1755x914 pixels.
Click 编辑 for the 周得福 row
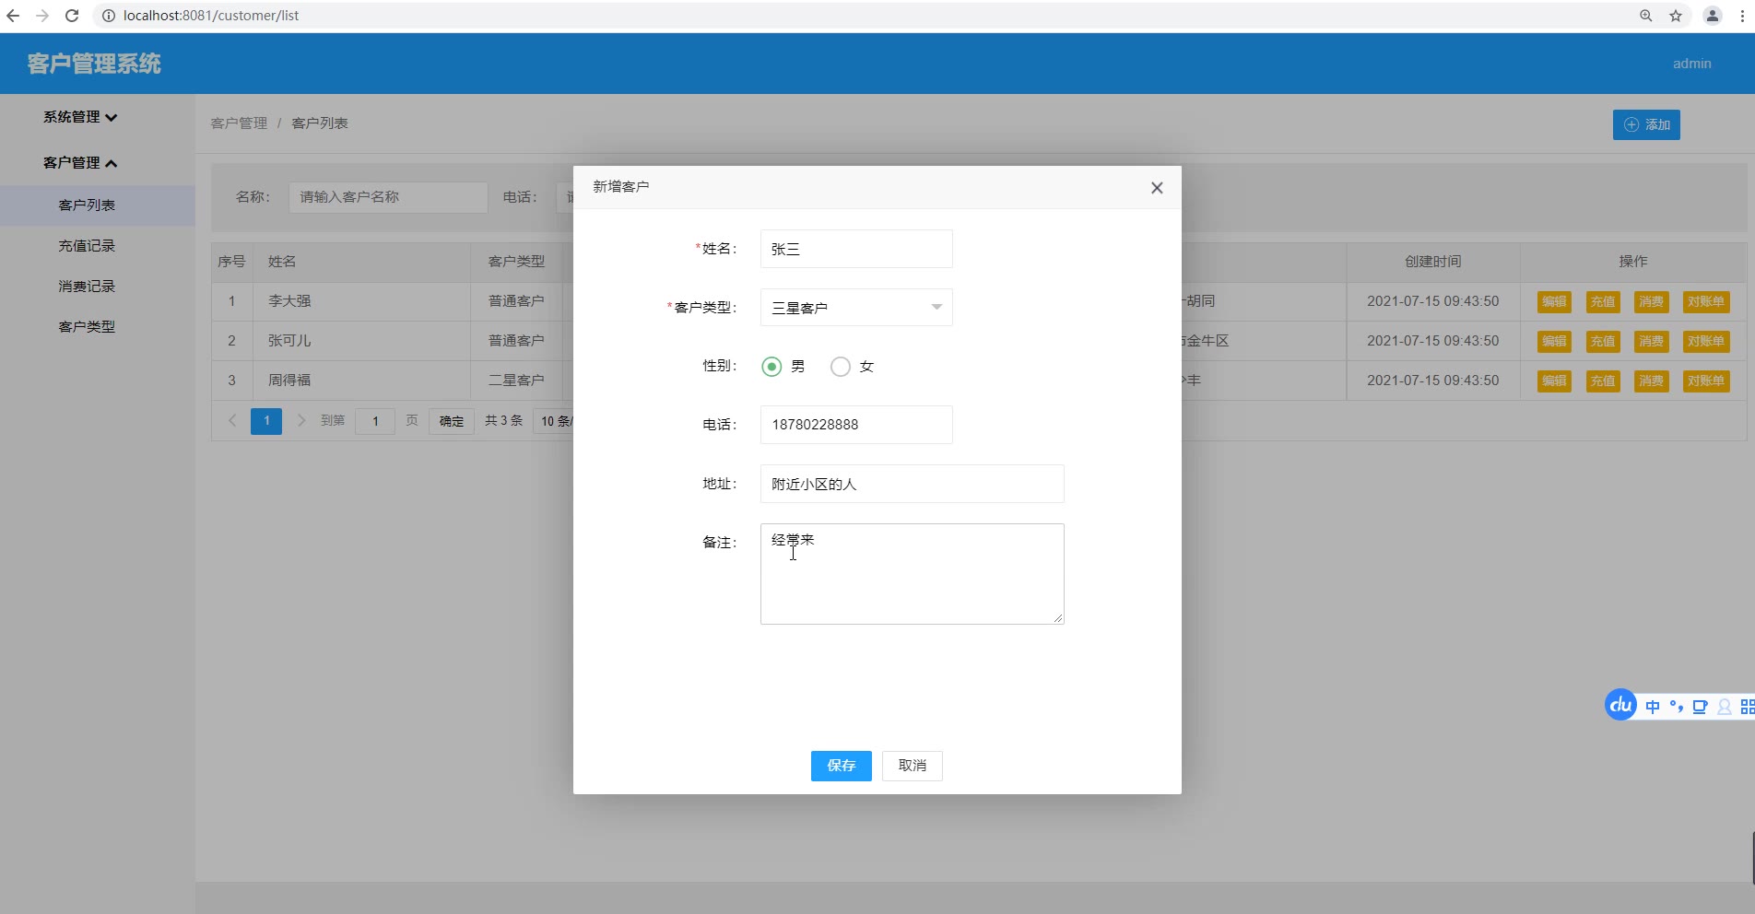coord(1554,381)
